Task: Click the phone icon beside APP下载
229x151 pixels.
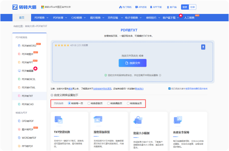Action: (x=151, y=7)
